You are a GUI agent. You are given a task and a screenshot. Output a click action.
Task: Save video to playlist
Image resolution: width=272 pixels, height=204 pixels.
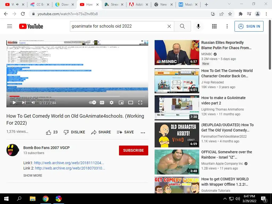(x=125, y=132)
